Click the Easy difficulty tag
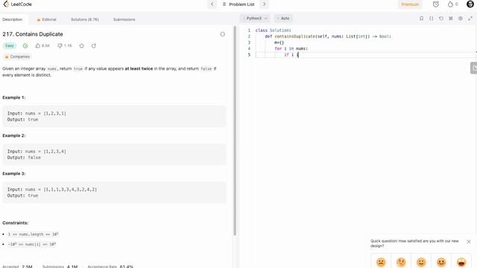The height and width of the screenshot is (268, 477). [10, 45]
